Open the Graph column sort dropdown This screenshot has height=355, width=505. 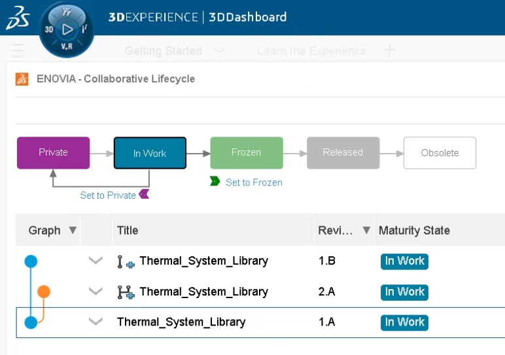tap(73, 230)
